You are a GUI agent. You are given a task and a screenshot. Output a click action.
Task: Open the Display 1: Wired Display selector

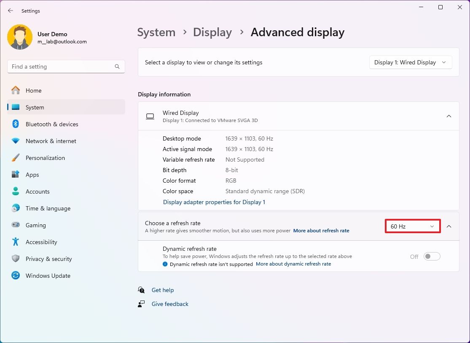(410, 62)
